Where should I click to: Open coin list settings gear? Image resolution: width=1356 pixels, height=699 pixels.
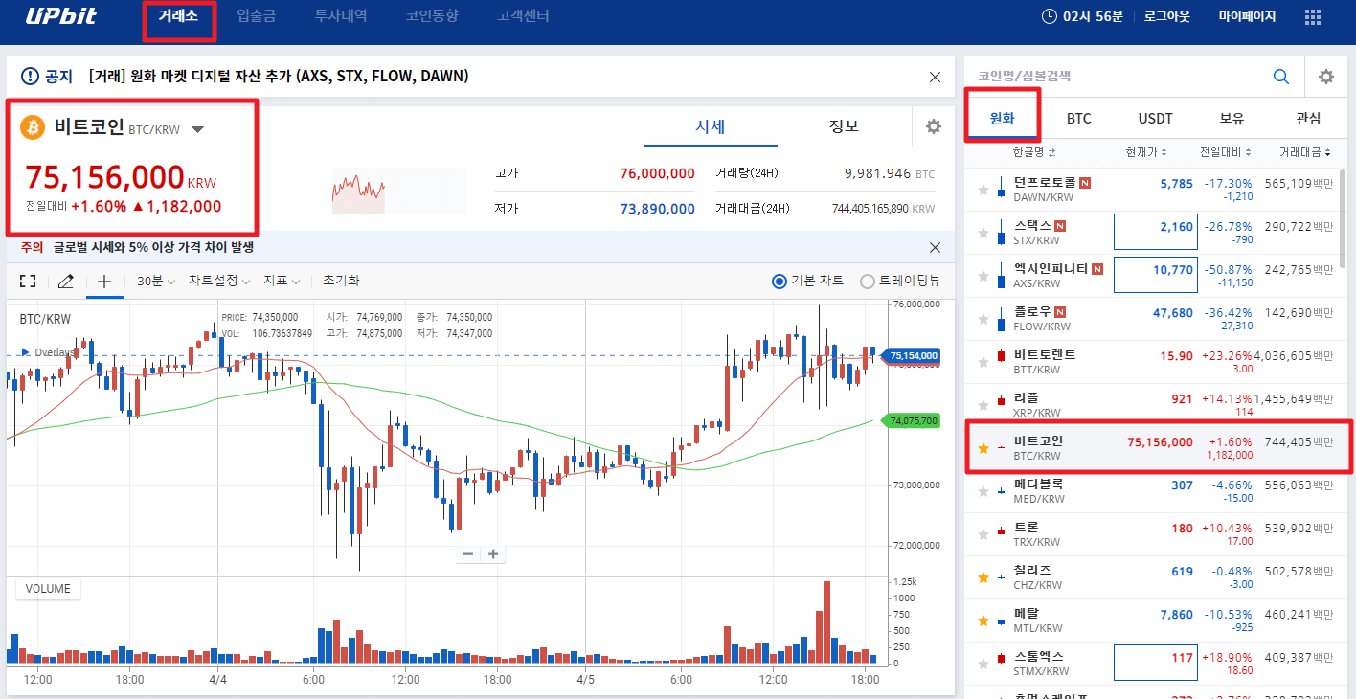pos(1326,77)
